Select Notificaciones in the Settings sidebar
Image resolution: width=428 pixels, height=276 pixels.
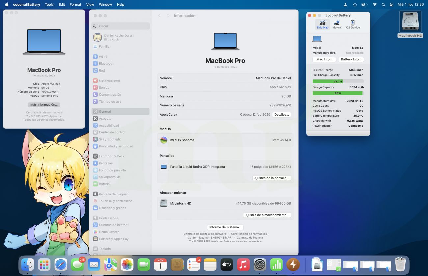[x=120, y=80]
